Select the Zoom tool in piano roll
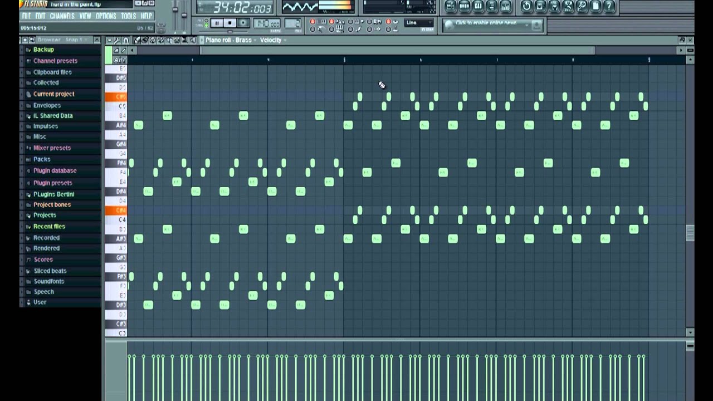713x401 pixels. (x=184, y=40)
